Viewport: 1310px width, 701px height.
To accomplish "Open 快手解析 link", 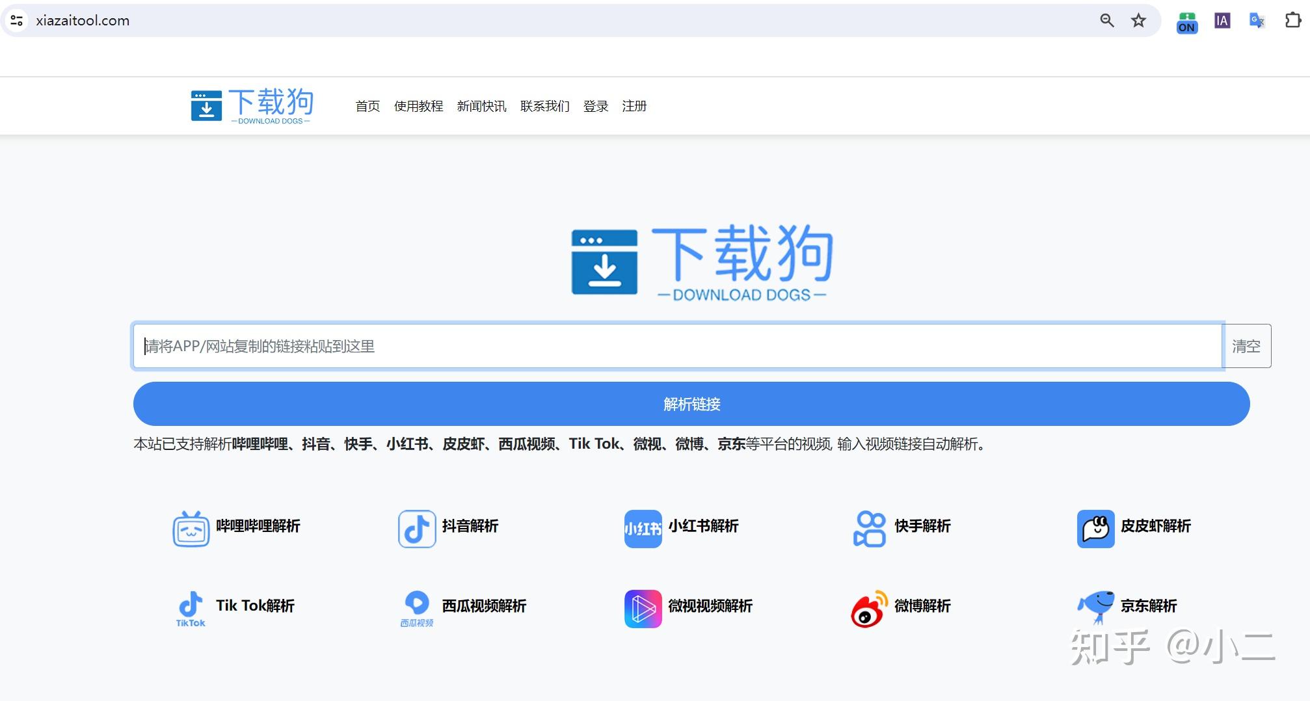I will (x=922, y=526).
